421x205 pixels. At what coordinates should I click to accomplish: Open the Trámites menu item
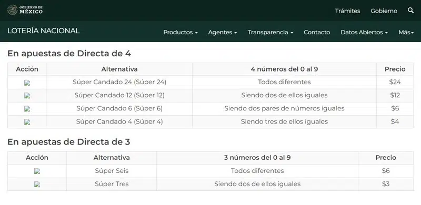[347, 11]
